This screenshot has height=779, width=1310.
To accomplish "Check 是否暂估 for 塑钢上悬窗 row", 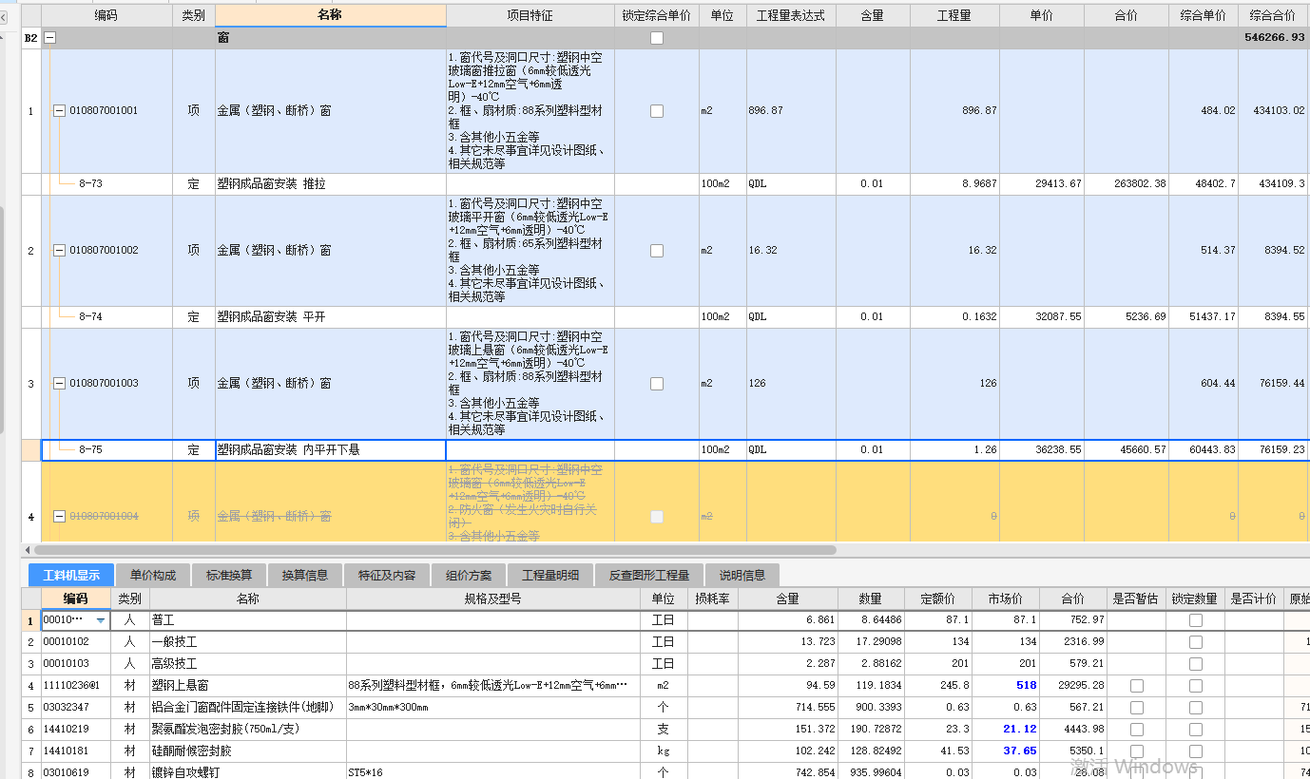I will [x=1137, y=686].
